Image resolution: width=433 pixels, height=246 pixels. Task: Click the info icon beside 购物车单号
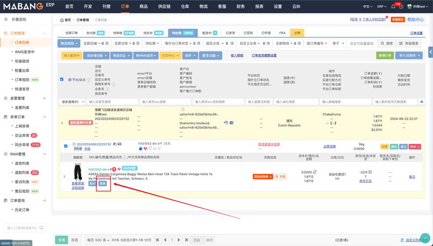(114, 85)
